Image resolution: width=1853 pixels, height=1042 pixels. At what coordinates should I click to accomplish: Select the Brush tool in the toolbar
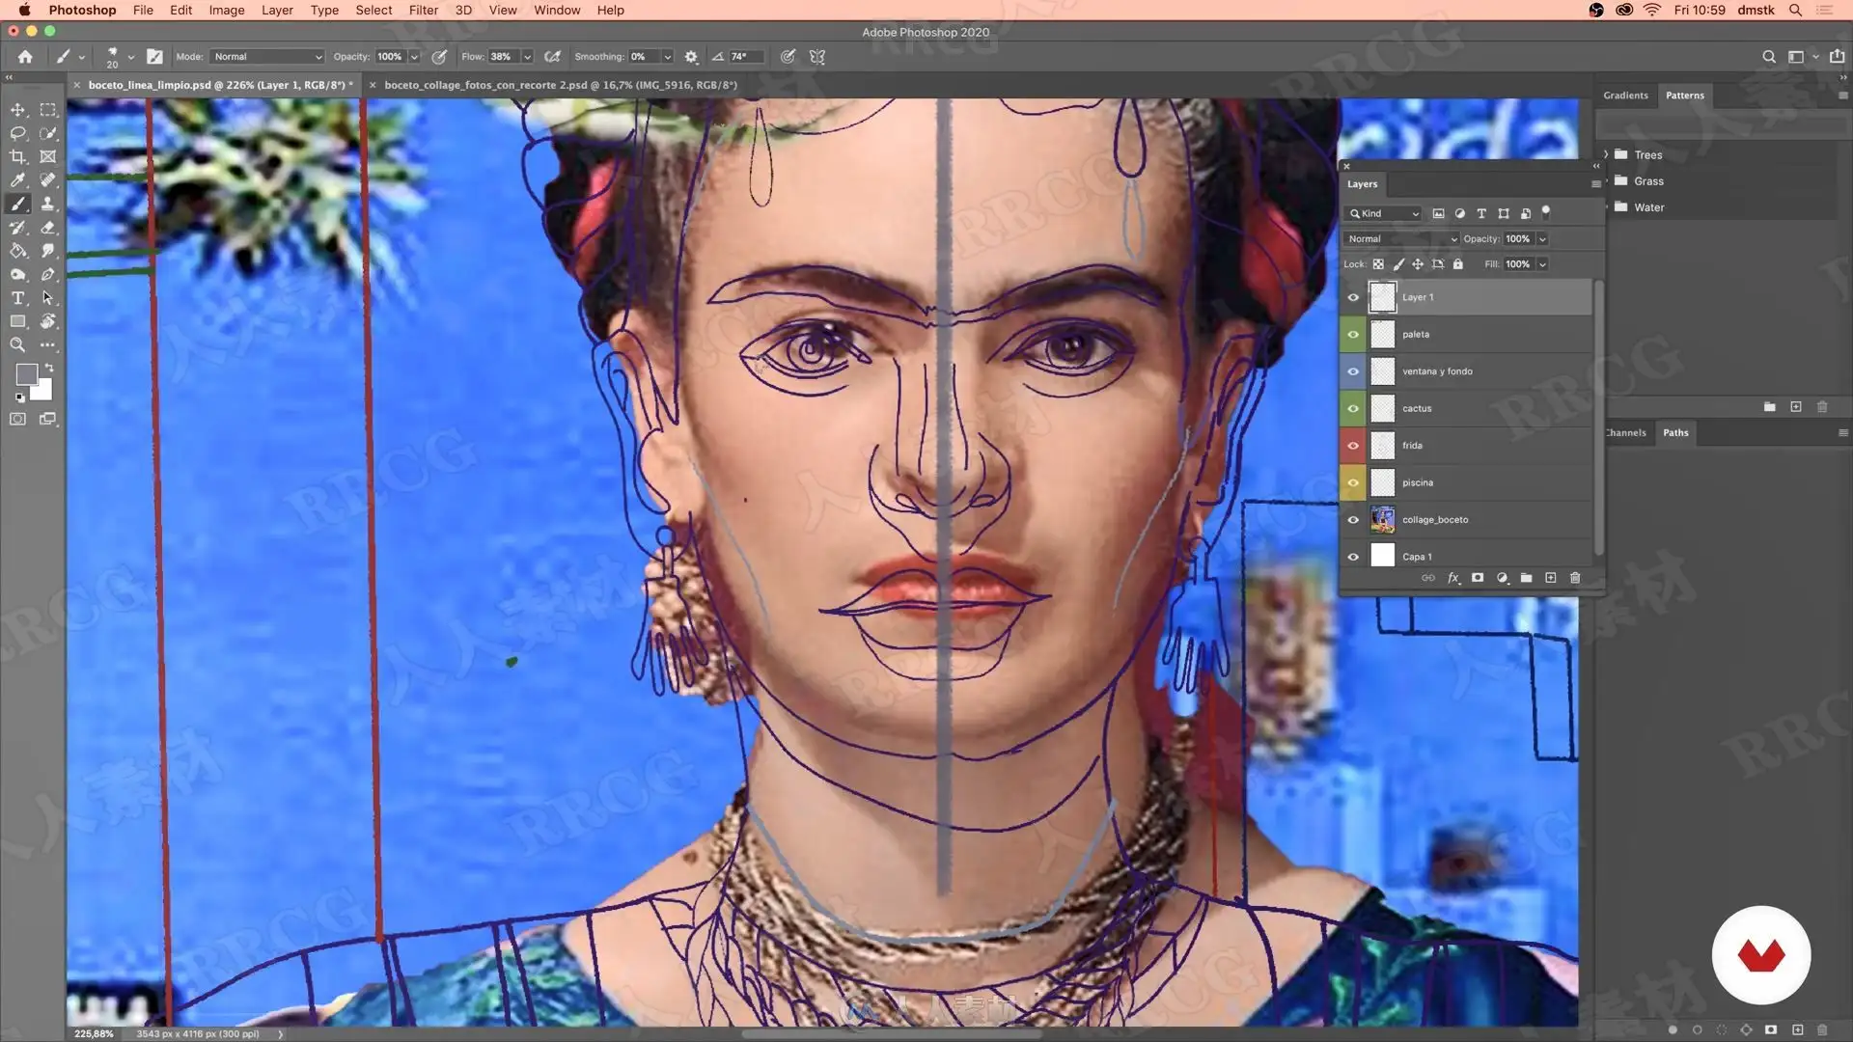tap(17, 204)
